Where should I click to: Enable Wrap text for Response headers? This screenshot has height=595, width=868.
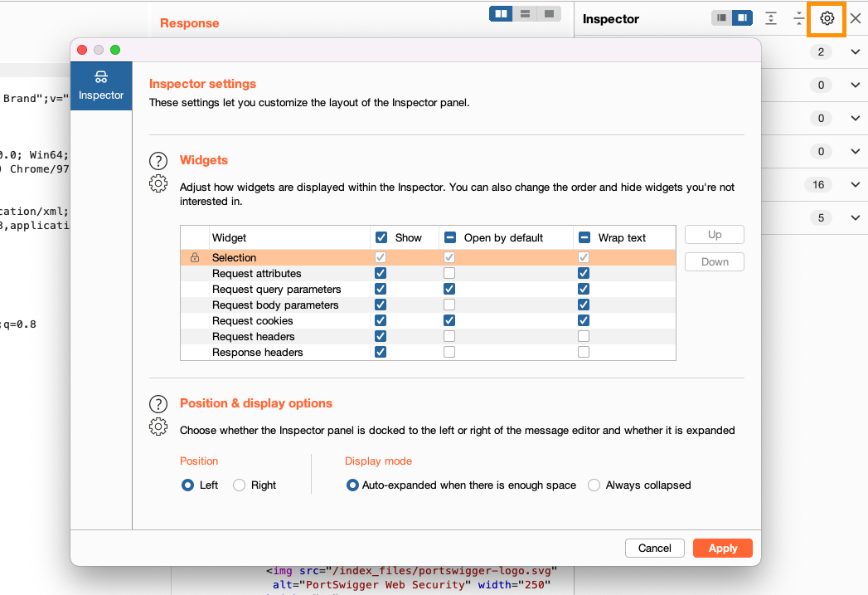(584, 352)
